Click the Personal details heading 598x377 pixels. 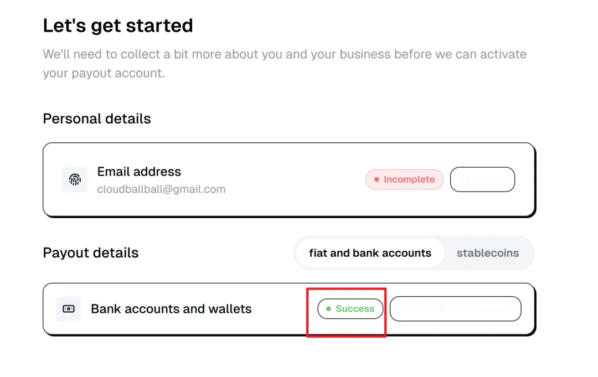(97, 119)
